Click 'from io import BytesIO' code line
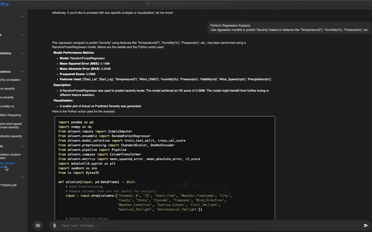This screenshot has width=372, height=232. (x=79, y=173)
